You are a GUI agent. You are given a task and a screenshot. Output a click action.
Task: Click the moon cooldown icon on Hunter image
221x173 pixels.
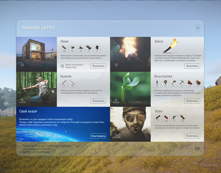pyautogui.click(x=22, y=100)
